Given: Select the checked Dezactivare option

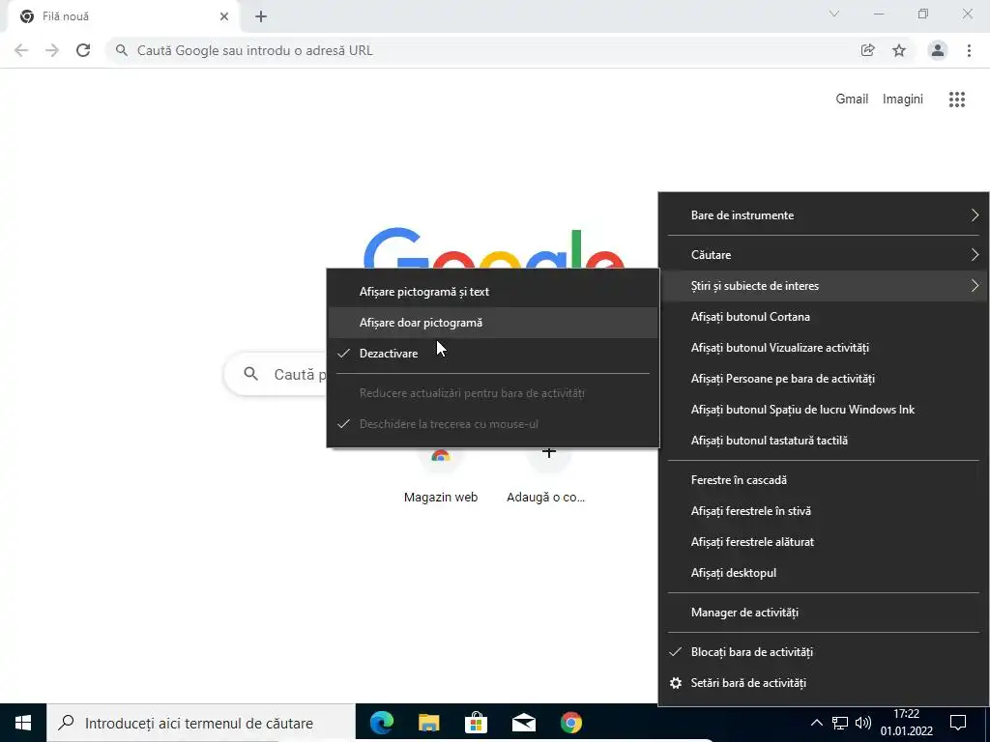Looking at the screenshot, I should (x=493, y=354).
